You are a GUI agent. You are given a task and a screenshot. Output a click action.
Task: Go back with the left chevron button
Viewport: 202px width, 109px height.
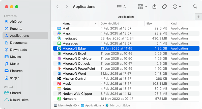click(x=58, y=7)
